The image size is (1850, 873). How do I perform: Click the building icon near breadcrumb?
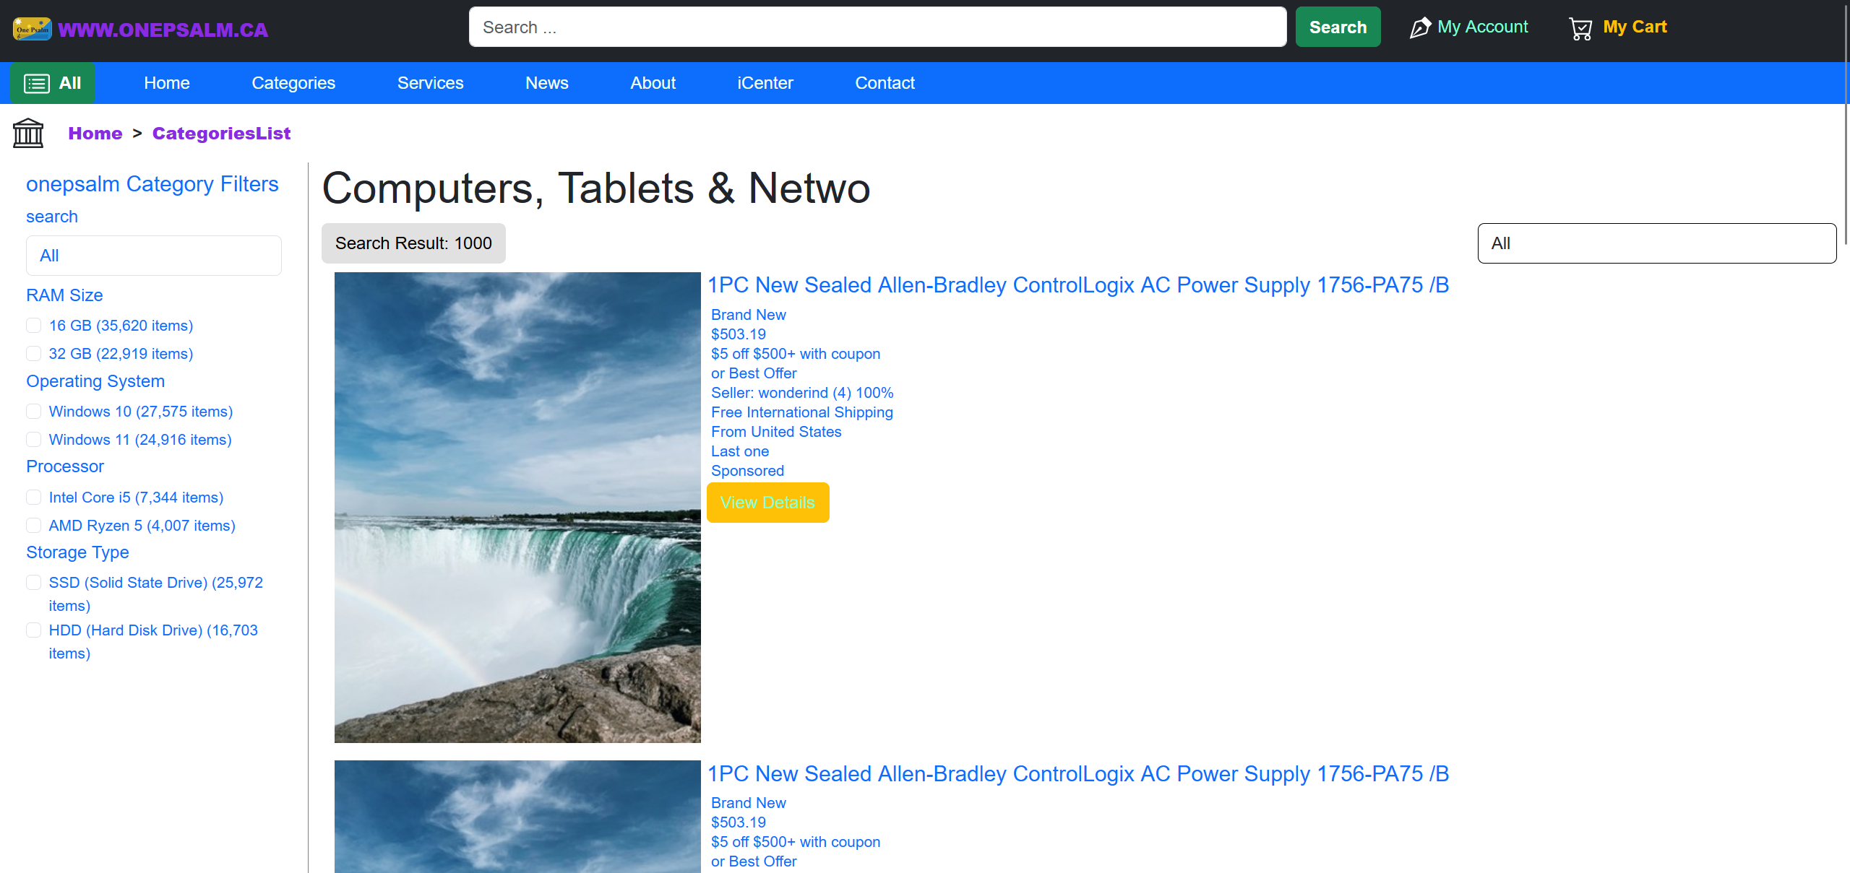pyautogui.click(x=28, y=134)
